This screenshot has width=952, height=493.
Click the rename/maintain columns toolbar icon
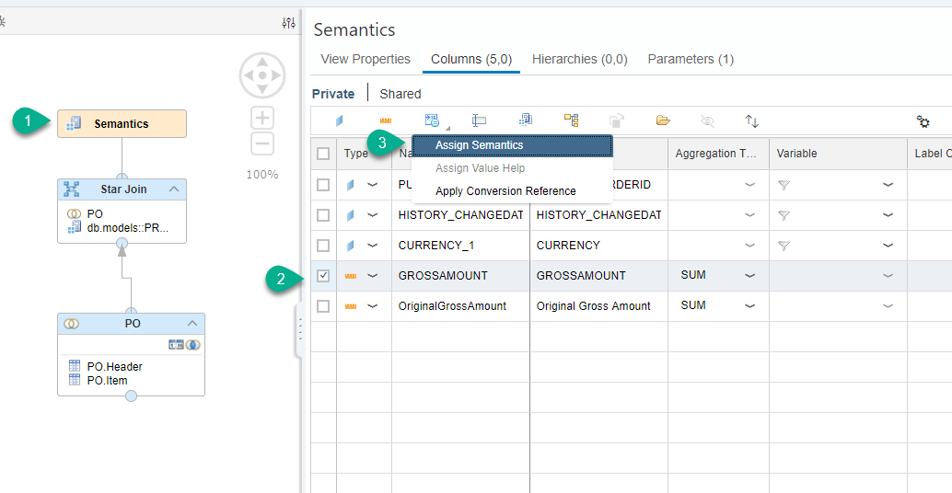479,120
